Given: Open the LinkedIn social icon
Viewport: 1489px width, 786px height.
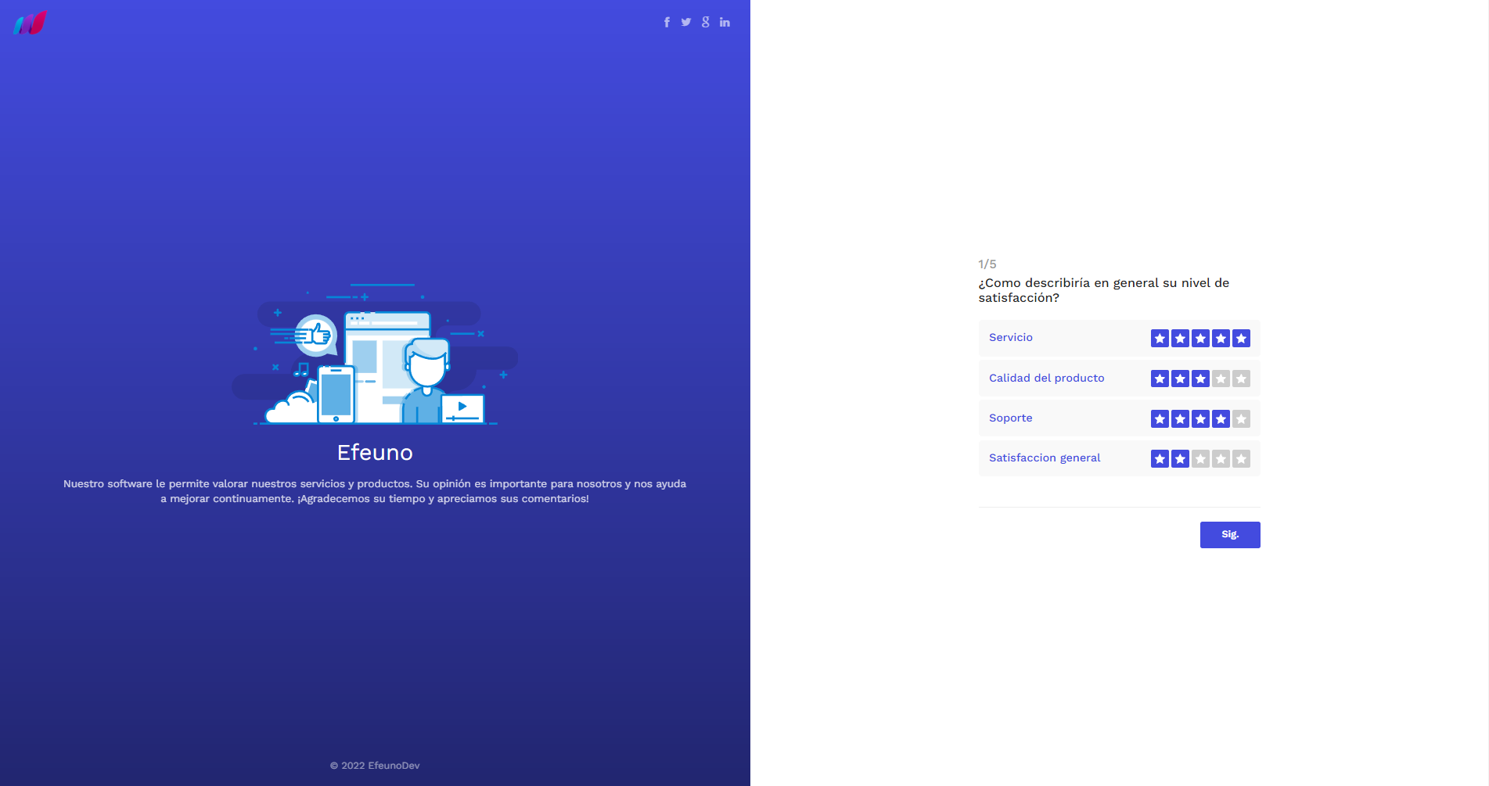Looking at the screenshot, I should (725, 22).
